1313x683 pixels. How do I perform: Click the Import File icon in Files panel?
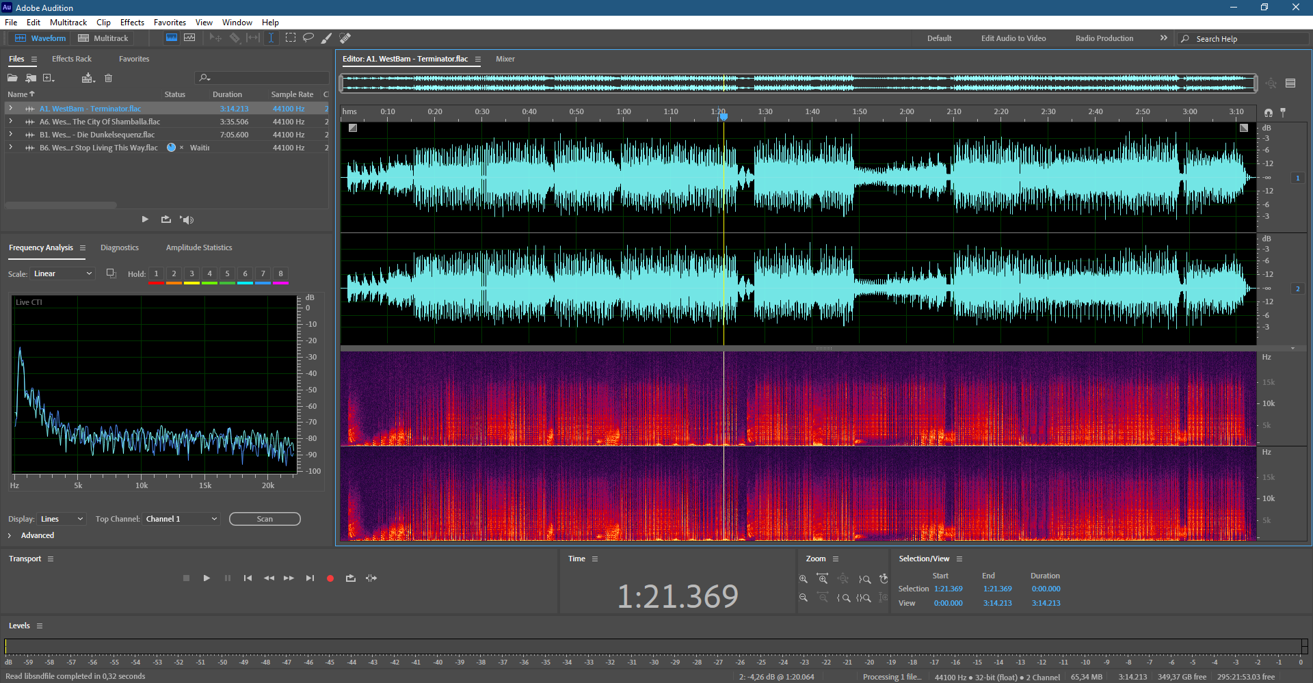pos(31,78)
